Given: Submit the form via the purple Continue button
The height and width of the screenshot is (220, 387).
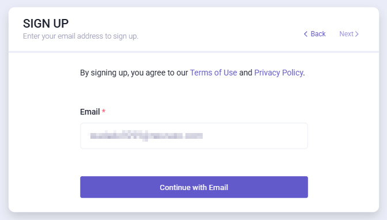Looking at the screenshot, I should pos(194,187).
